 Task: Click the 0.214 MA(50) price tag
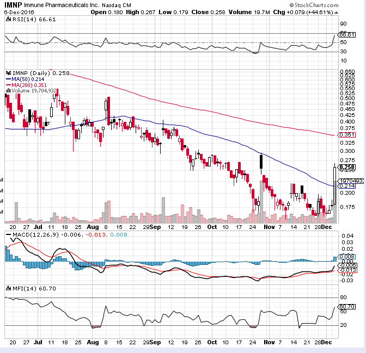click(347, 186)
